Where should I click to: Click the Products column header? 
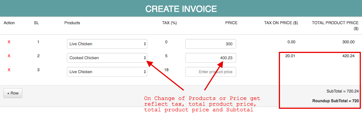click(72, 23)
